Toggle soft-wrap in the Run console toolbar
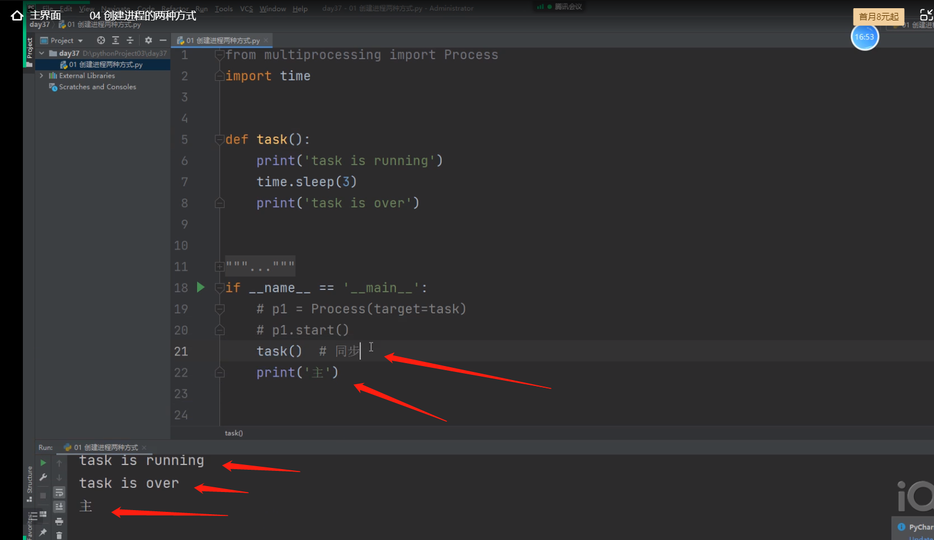The width and height of the screenshot is (934, 540). pyautogui.click(x=59, y=493)
